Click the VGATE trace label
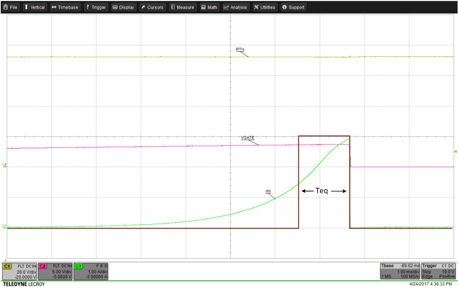This screenshot has height=291, width=459. [248, 137]
